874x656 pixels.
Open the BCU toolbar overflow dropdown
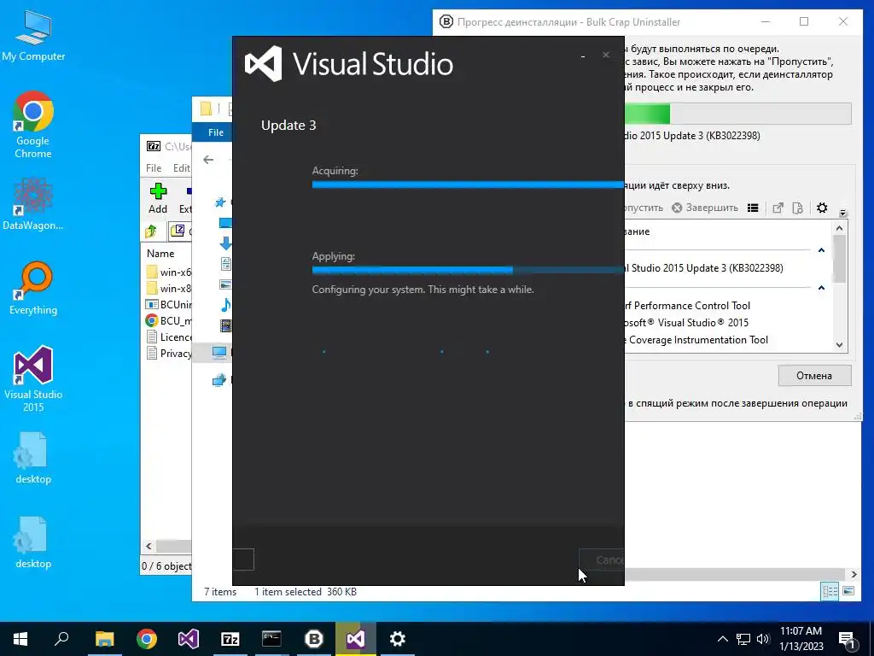[x=842, y=213]
